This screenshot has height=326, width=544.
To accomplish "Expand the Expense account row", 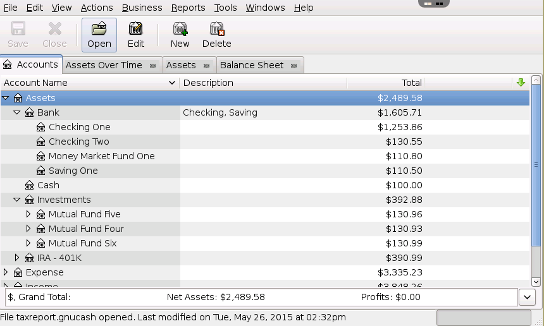I will 6,272.
